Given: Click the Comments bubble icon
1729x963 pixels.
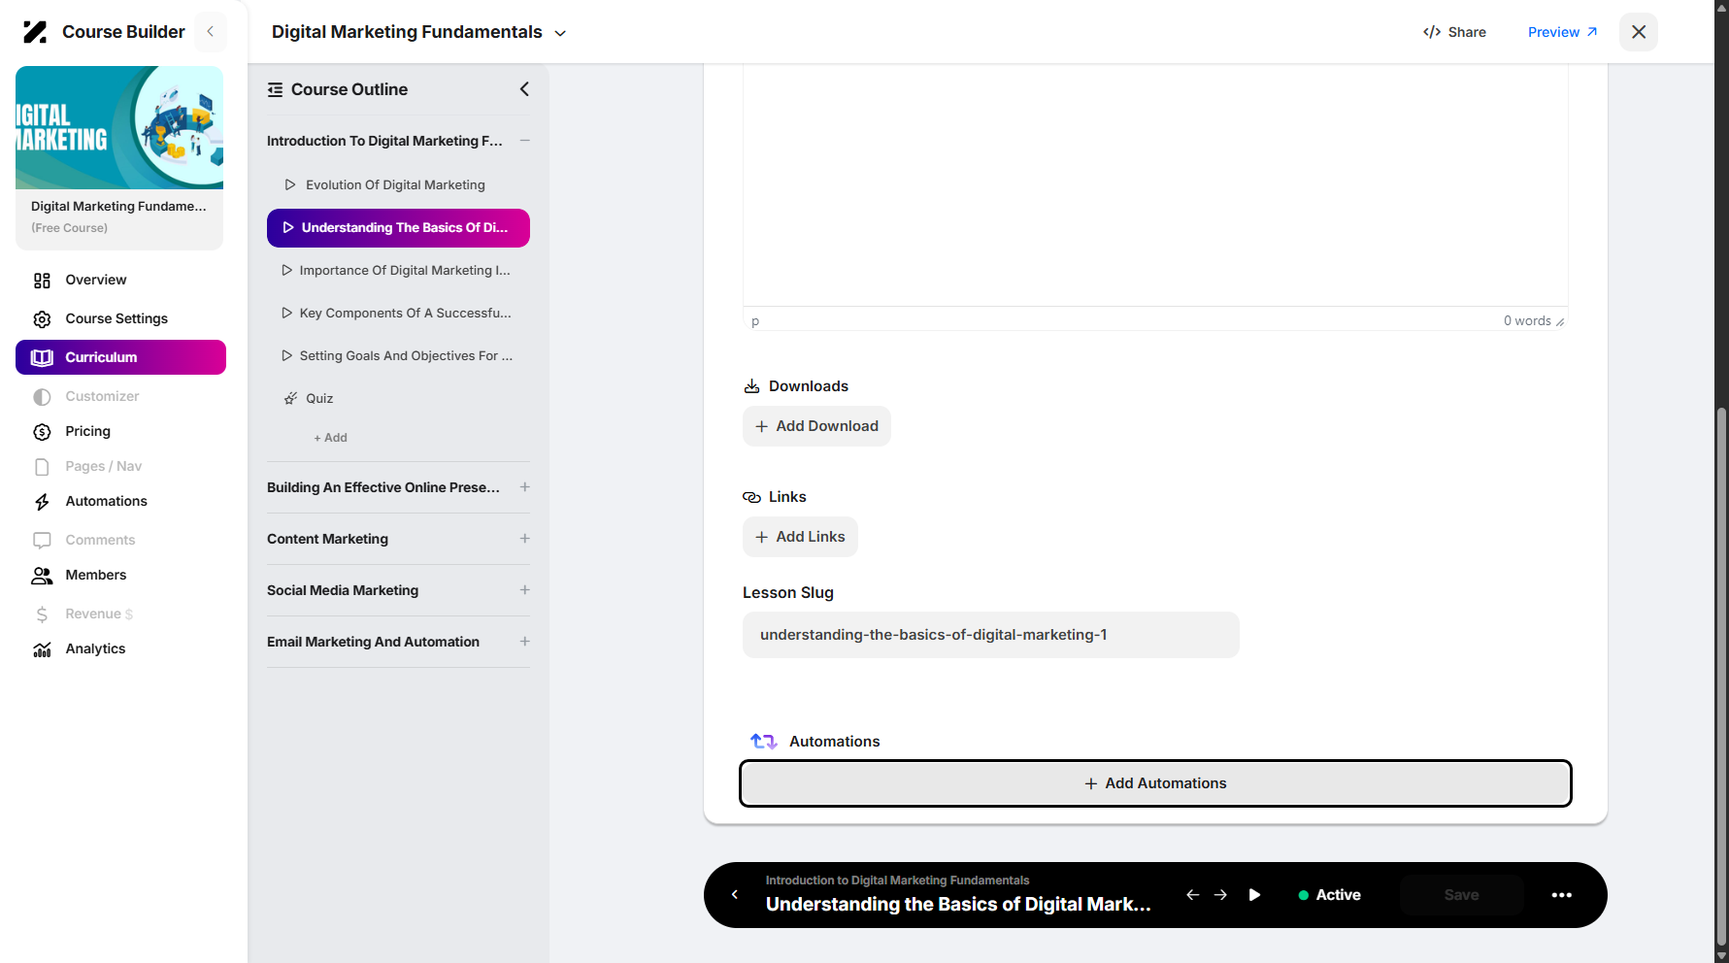Looking at the screenshot, I should click(x=42, y=541).
